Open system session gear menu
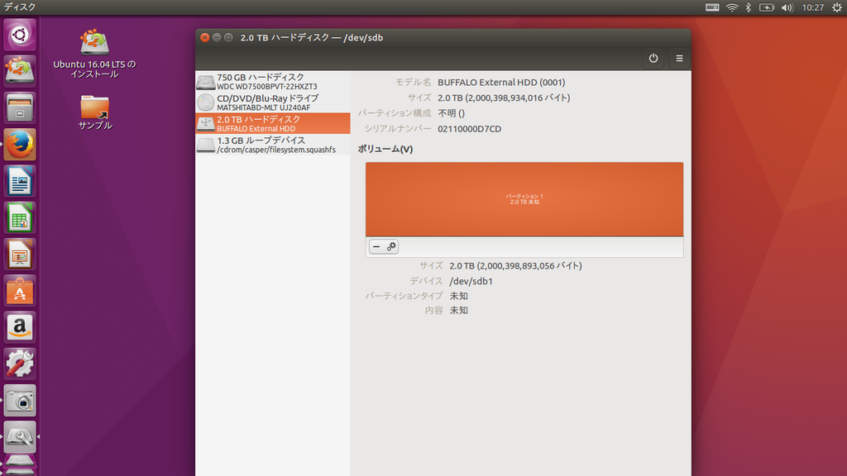Image resolution: width=847 pixels, height=476 pixels. tap(837, 7)
